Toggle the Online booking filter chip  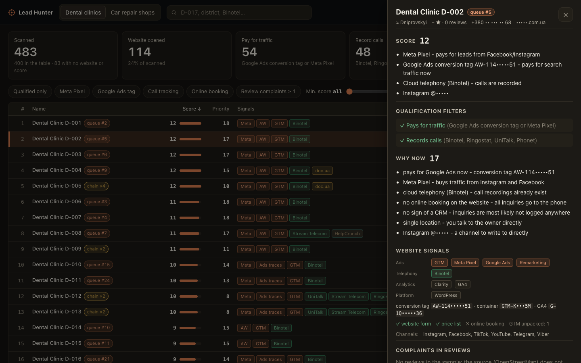(210, 92)
